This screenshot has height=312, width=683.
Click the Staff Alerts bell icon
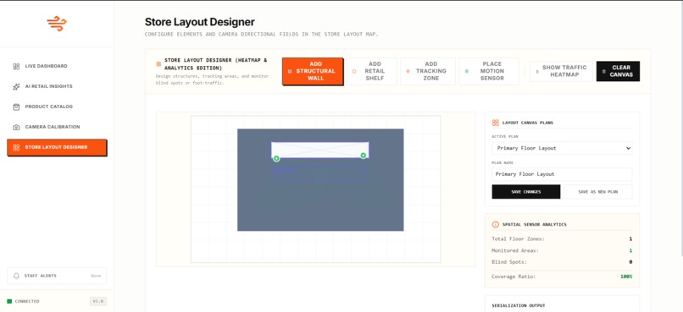pos(17,276)
